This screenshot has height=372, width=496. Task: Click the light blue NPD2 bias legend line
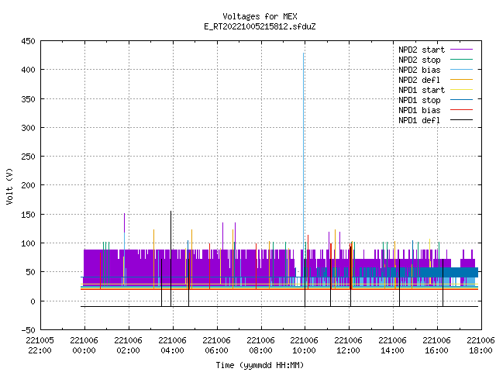point(461,69)
